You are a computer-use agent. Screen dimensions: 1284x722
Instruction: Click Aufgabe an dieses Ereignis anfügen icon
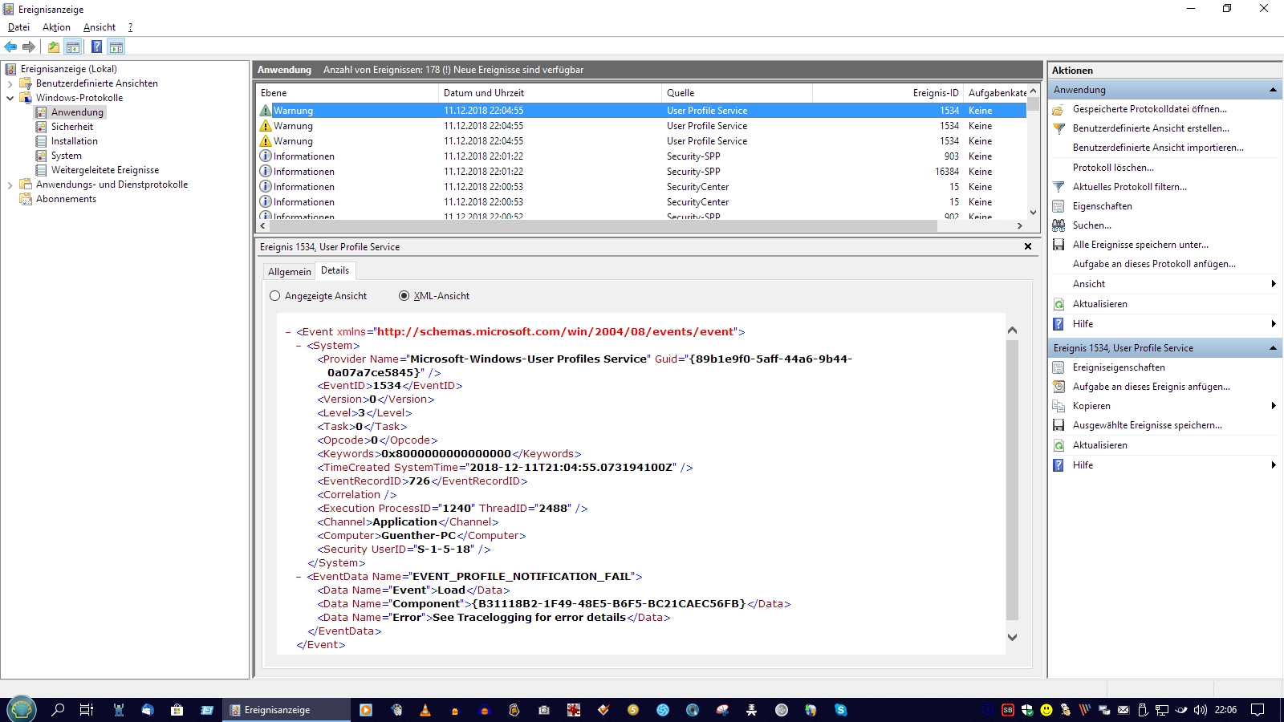click(1058, 387)
